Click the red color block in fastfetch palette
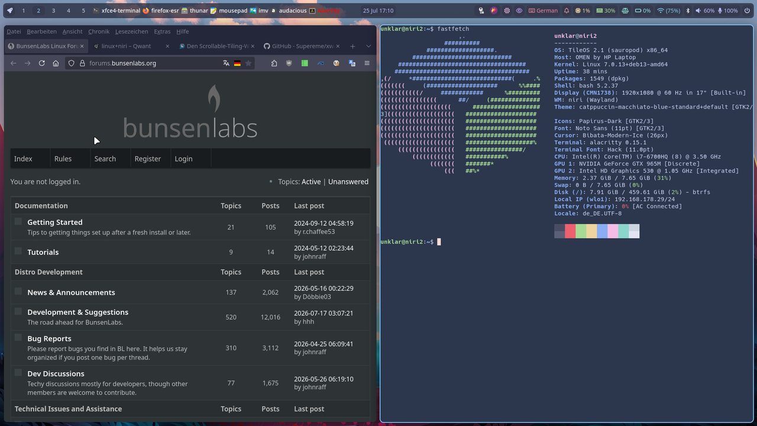The width and height of the screenshot is (757, 426). pyautogui.click(x=570, y=231)
